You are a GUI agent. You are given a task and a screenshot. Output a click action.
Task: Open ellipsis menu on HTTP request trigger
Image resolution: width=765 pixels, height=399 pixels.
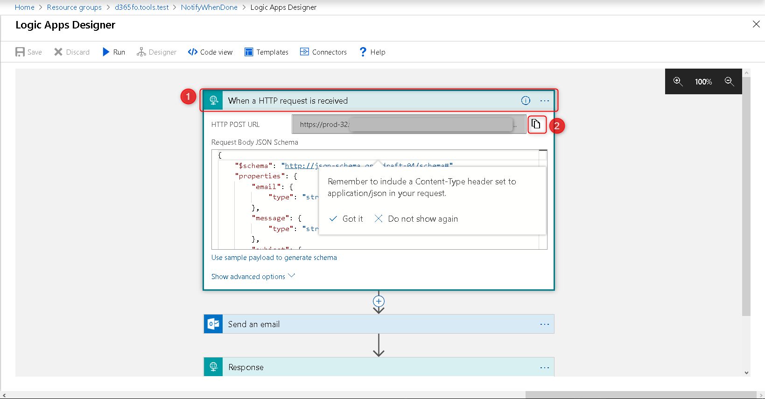[x=545, y=101]
